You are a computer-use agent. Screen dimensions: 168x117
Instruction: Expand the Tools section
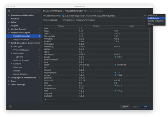(x=9, y=81)
